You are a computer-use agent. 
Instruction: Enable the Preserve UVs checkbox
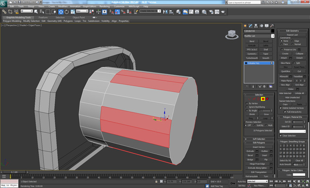pos(282,49)
